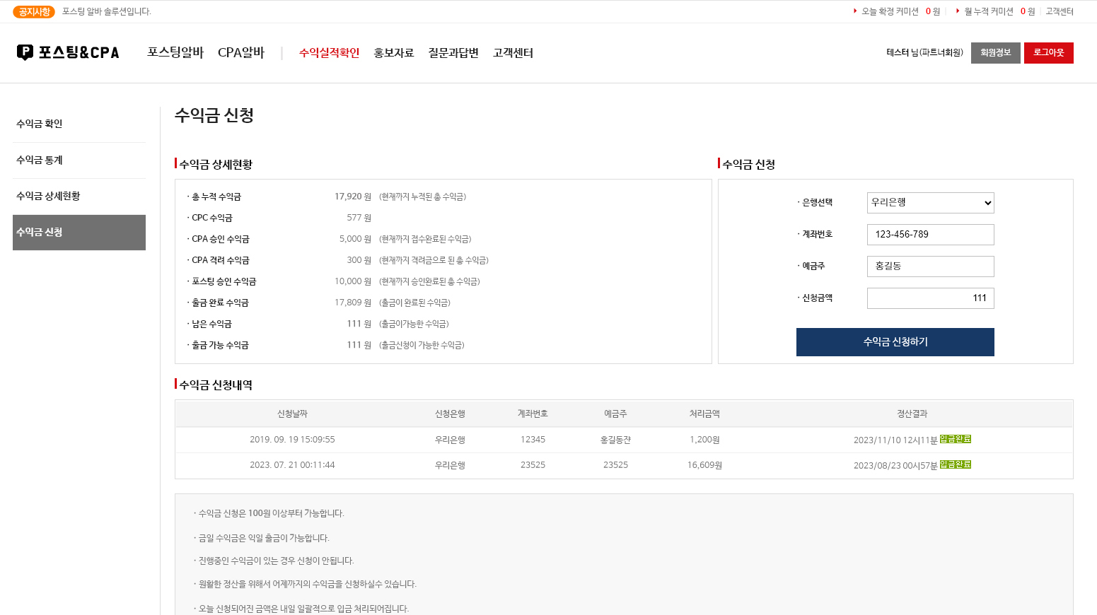The width and height of the screenshot is (1097, 615).
Task: Select the 수익금 신청 sidebar tab
Action: [79, 233]
